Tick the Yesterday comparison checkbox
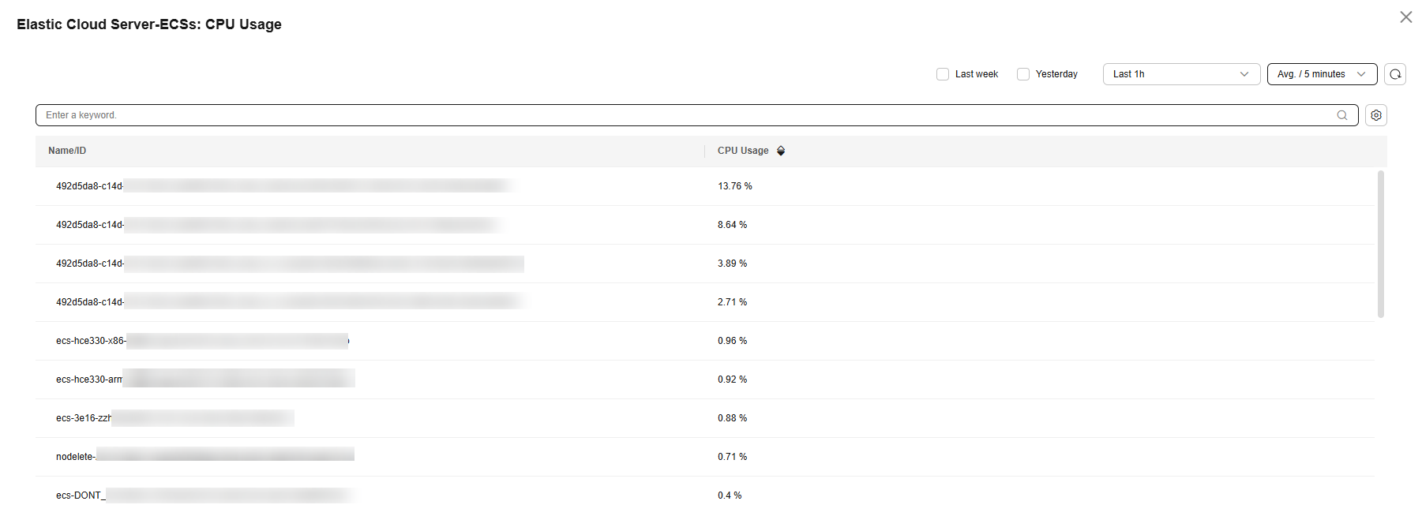 (x=1023, y=74)
